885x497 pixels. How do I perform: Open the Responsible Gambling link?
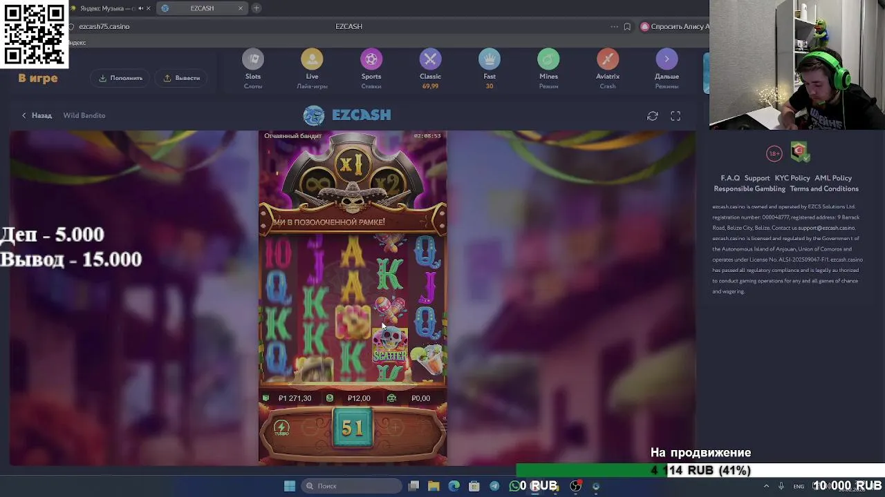click(749, 188)
